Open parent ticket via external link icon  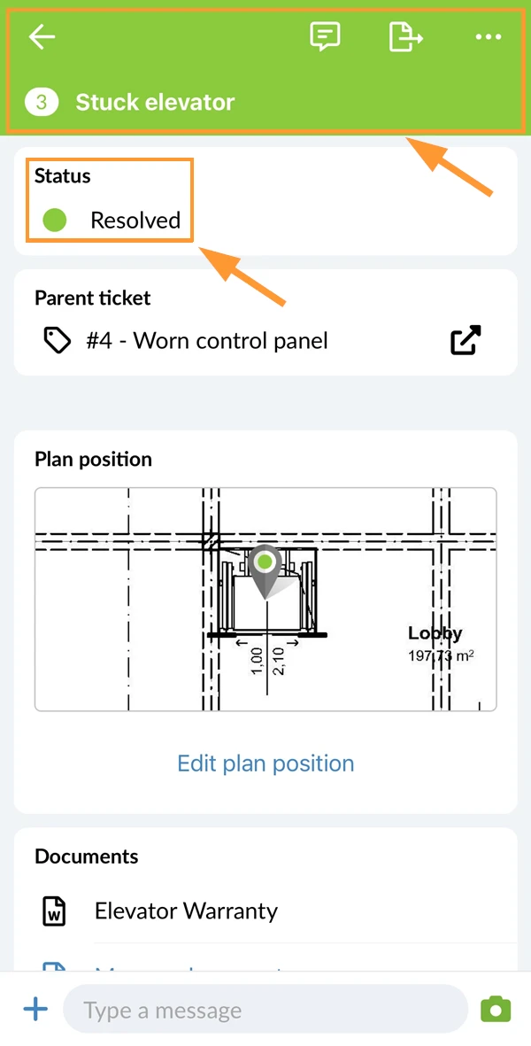pyautogui.click(x=466, y=341)
